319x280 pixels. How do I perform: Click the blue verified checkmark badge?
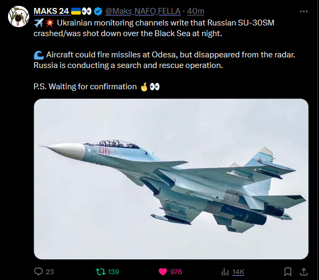(98, 11)
